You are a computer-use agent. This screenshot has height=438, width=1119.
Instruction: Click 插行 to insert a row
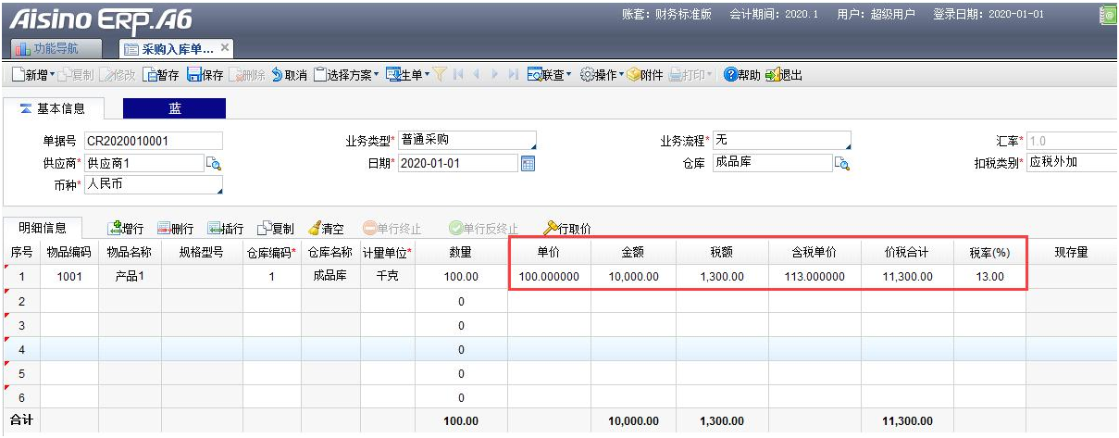coord(225,228)
